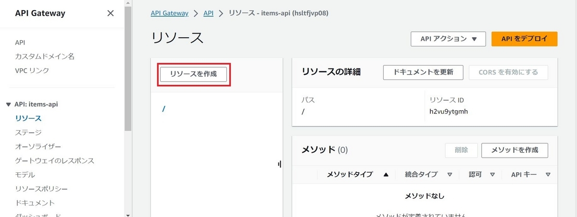This screenshot has width=577, height=217.
Task: Open VPC リンク in the sidebar
Action: coord(32,70)
